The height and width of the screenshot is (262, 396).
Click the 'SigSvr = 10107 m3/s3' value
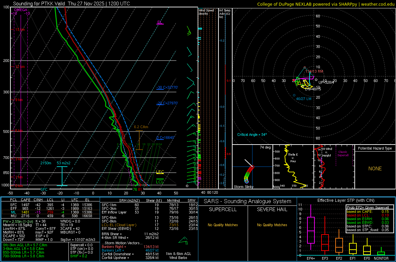[x=78, y=240]
